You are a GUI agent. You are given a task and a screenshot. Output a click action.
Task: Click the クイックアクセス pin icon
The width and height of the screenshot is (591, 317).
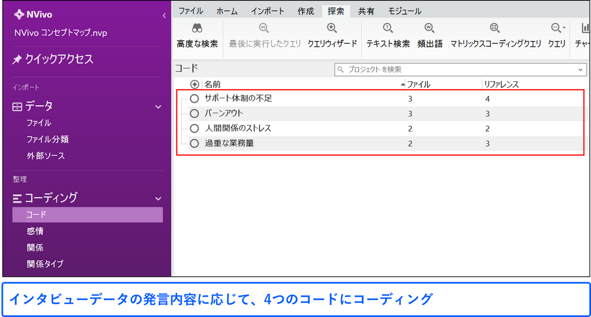17,60
